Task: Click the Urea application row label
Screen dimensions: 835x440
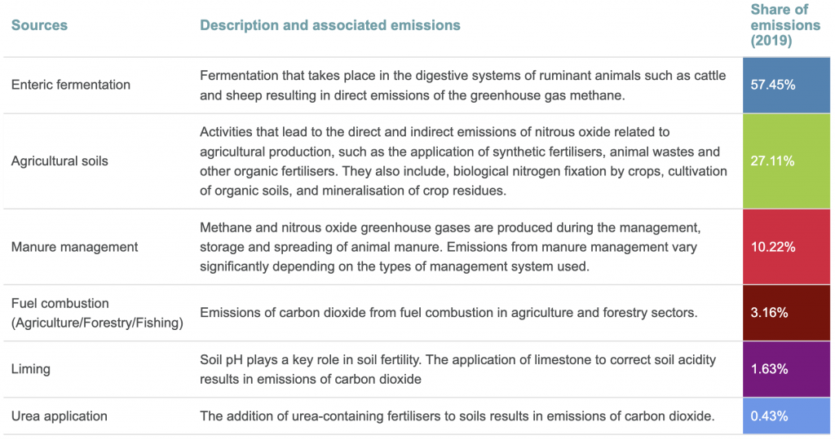Action: (x=60, y=416)
